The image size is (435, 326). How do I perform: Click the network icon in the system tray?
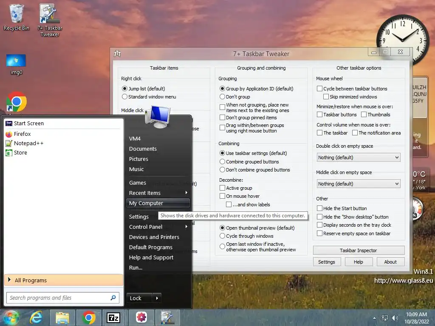coord(385,318)
